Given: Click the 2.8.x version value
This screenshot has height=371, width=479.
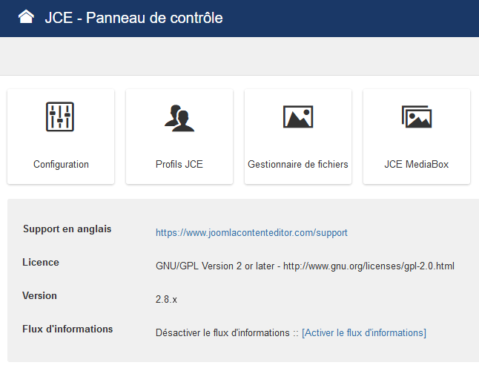Looking at the screenshot, I should click(166, 299).
